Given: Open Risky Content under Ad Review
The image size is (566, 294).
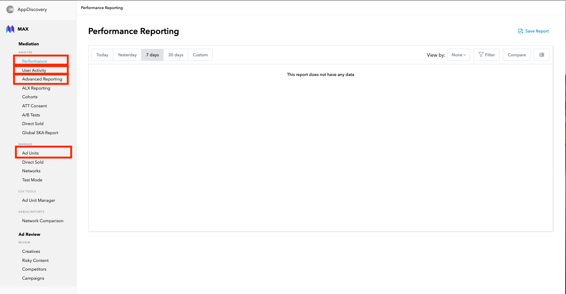Looking at the screenshot, I should (35, 260).
